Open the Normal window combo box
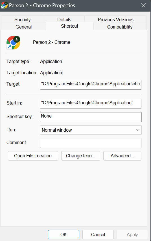Screen dimensions: 151x241 (91, 130)
